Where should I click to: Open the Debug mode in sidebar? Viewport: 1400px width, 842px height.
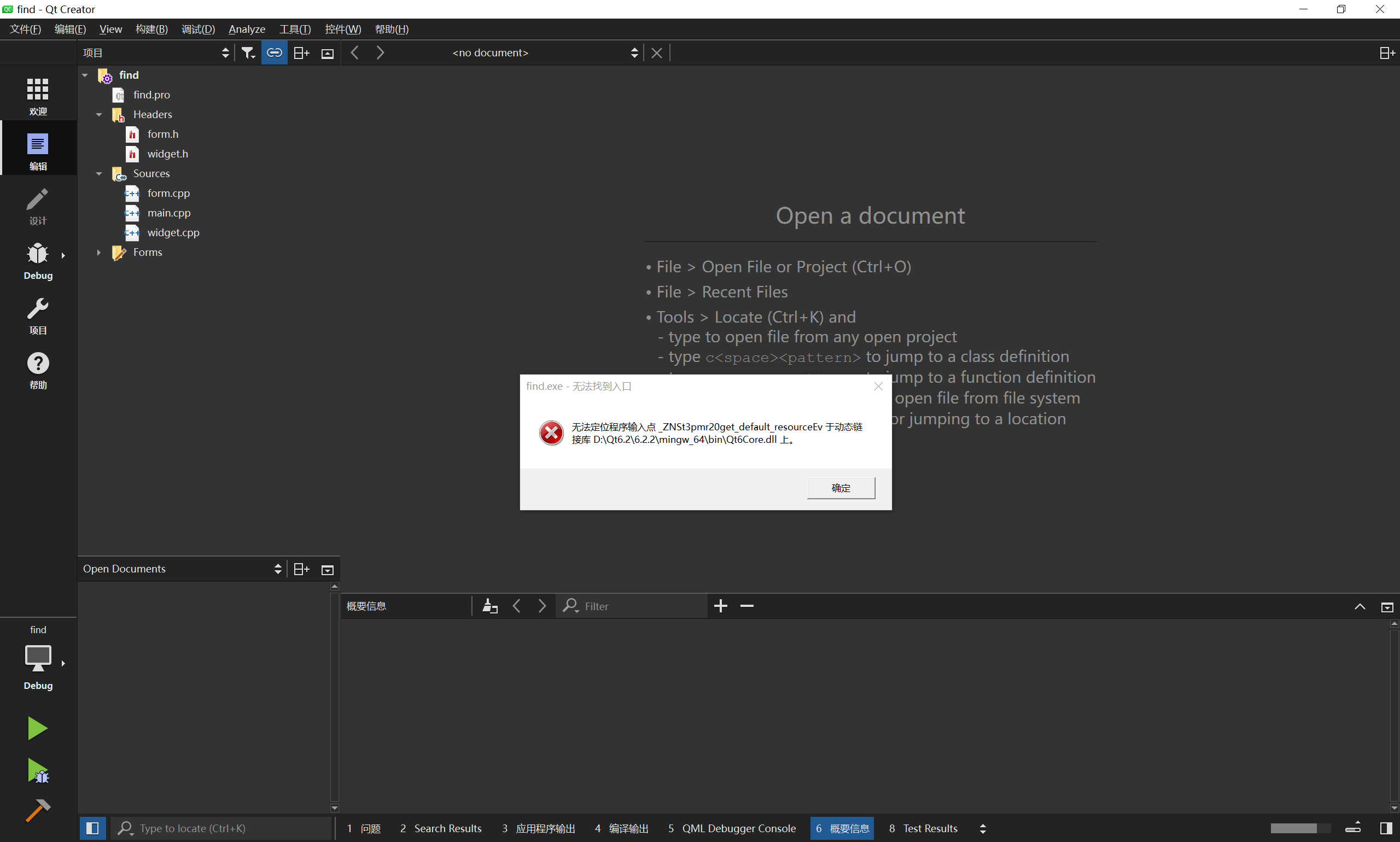37,261
